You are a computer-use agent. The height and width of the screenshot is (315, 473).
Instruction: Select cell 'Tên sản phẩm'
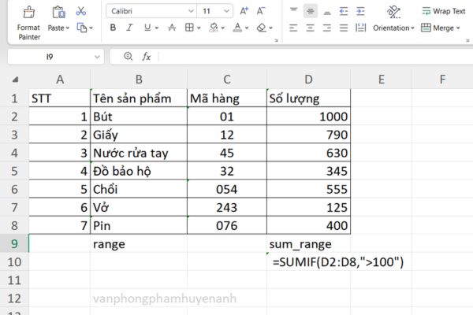pyautogui.click(x=139, y=98)
